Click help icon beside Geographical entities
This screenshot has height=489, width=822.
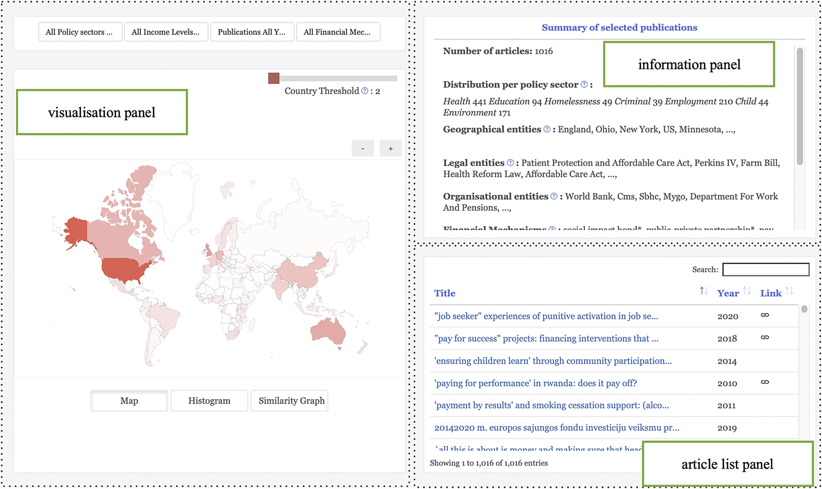click(547, 129)
